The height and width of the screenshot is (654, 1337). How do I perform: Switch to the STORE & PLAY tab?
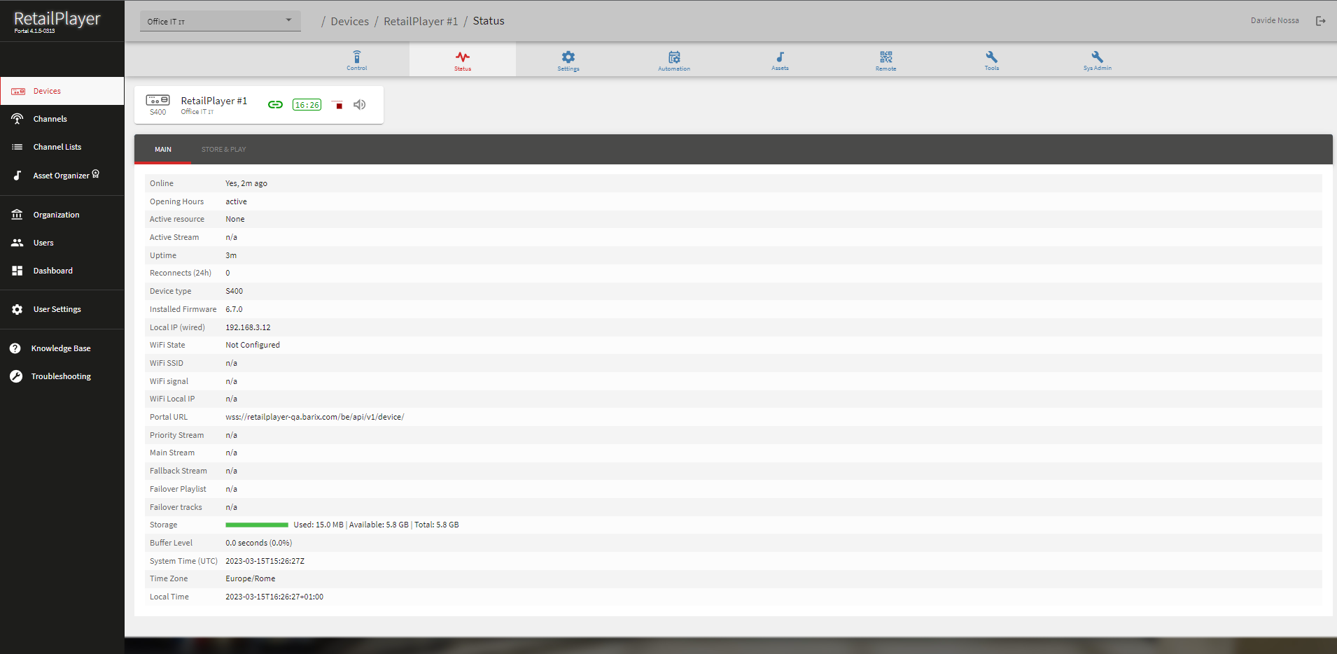(x=223, y=150)
